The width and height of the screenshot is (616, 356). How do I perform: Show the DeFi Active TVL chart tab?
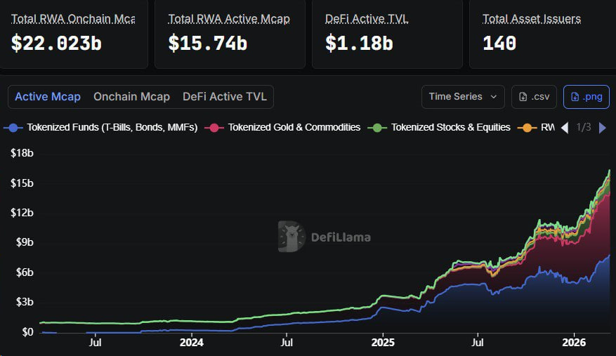click(224, 97)
